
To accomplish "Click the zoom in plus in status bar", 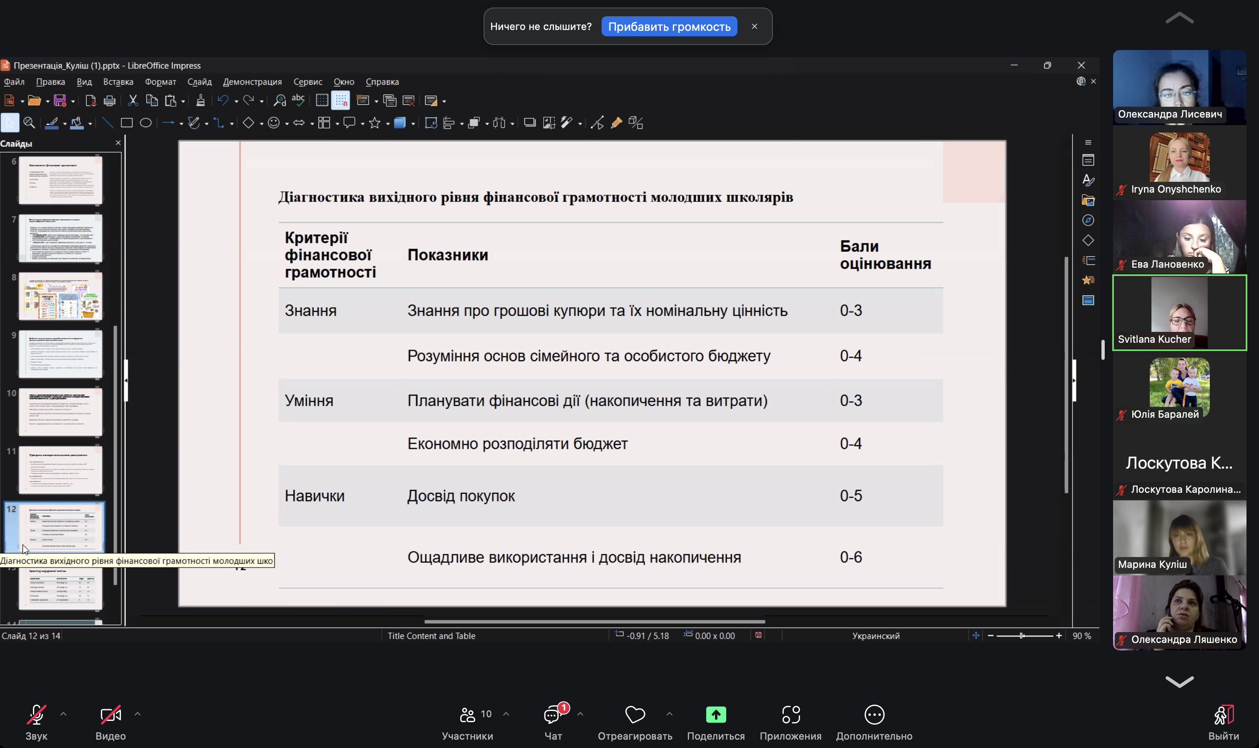I will coord(1059,636).
